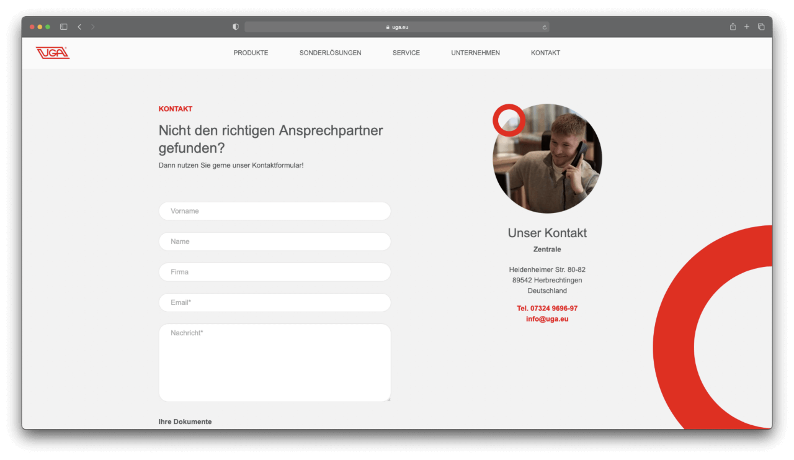The height and width of the screenshot is (460, 794).
Task: Click 'Heidenheimer Str. 80-82' address line
Action: (547, 269)
